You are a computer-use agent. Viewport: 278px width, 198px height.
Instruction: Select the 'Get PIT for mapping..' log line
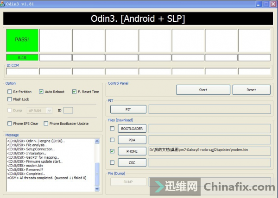click(x=33, y=157)
